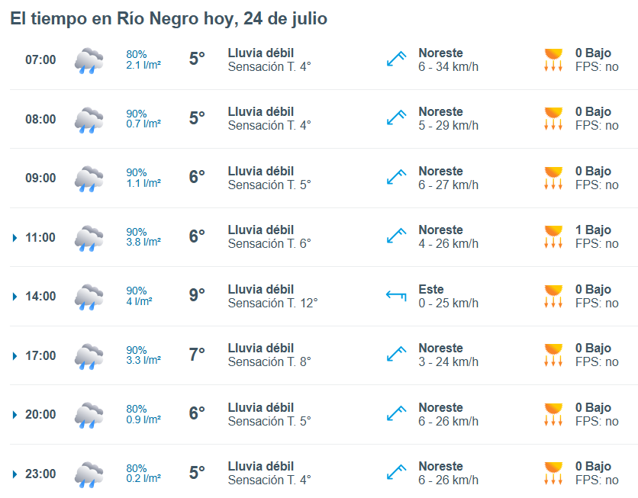Screen dimensions: 638x498
Task: Click the Noreste wind arrow icon at 17:00
Action: tap(396, 354)
